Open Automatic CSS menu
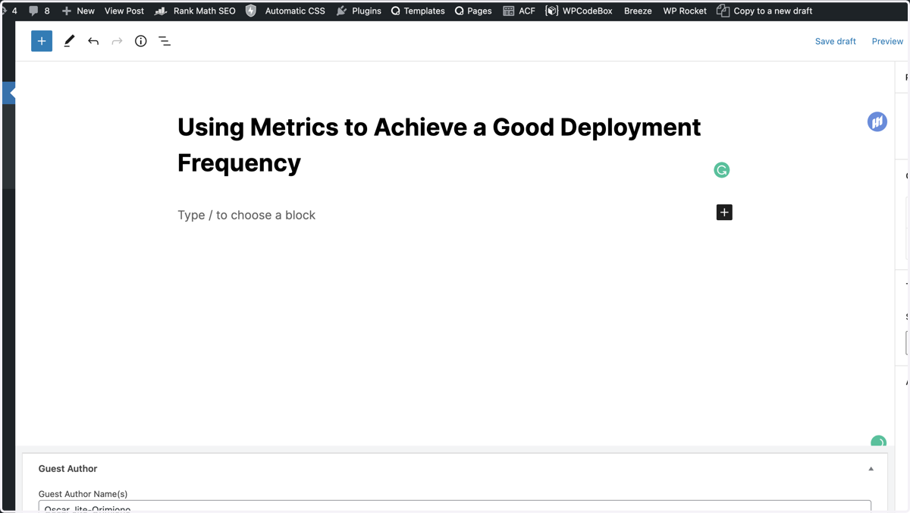Image resolution: width=910 pixels, height=513 pixels. pyautogui.click(x=295, y=11)
